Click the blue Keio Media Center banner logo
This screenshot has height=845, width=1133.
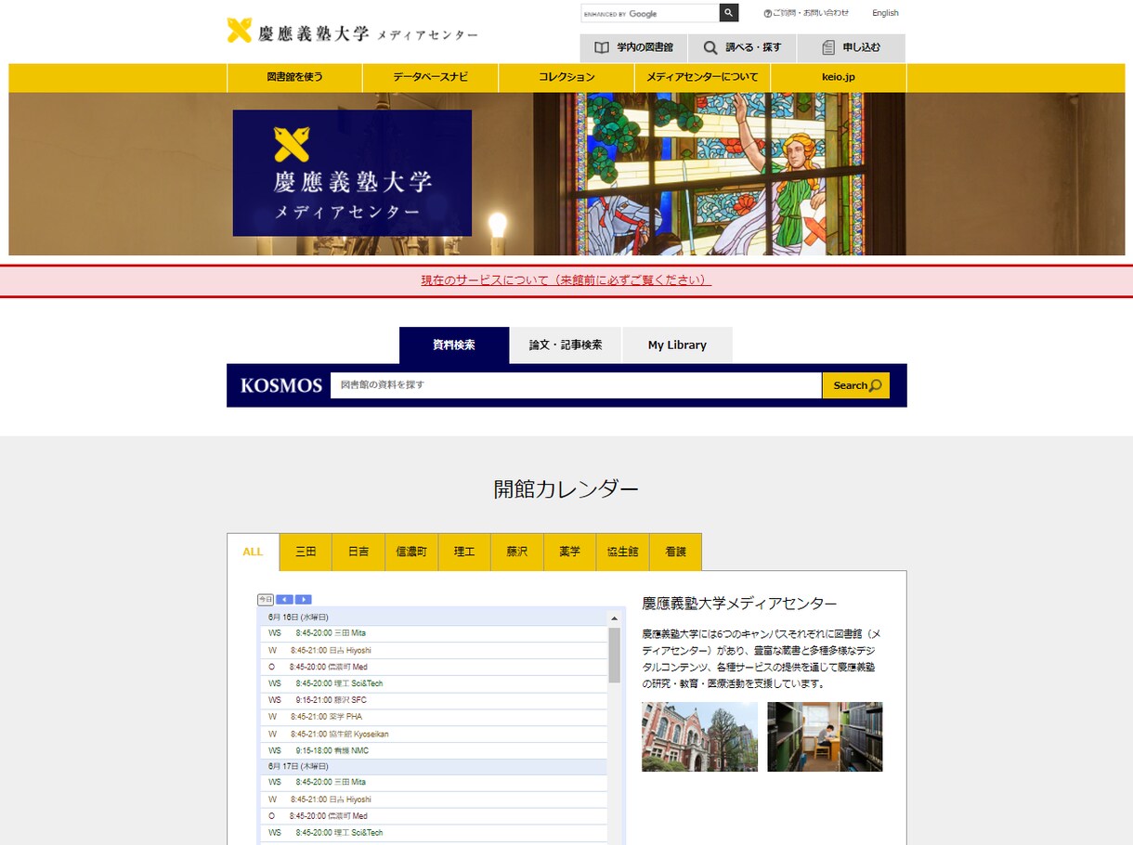(x=352, y=173)
